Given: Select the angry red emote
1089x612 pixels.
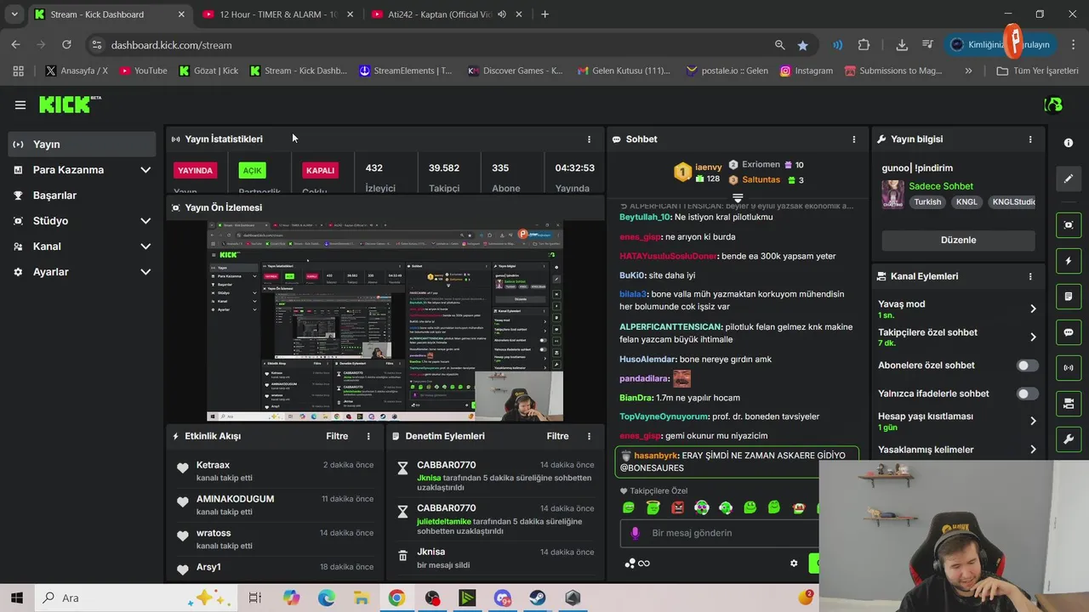Looking at the screenshot, I should tap(677, 507).
